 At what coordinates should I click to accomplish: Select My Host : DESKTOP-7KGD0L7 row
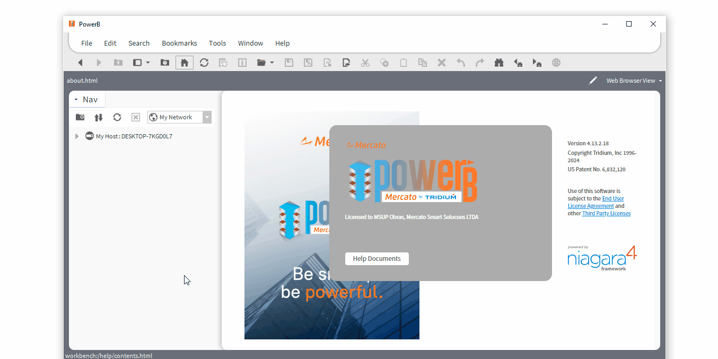tap(129, 136)
